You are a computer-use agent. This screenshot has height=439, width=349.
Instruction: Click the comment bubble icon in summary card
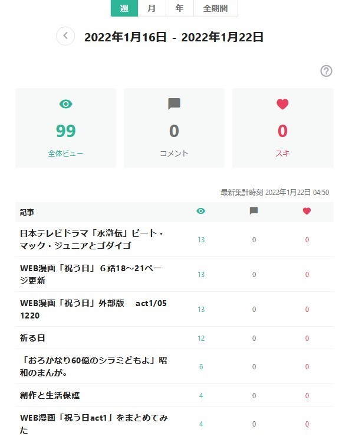click(x=174, y=104)
